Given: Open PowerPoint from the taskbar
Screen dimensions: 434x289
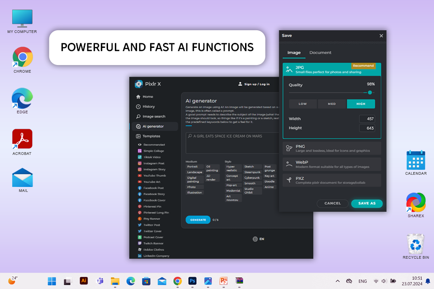Looking at the screenshot, I should [223, 281].
